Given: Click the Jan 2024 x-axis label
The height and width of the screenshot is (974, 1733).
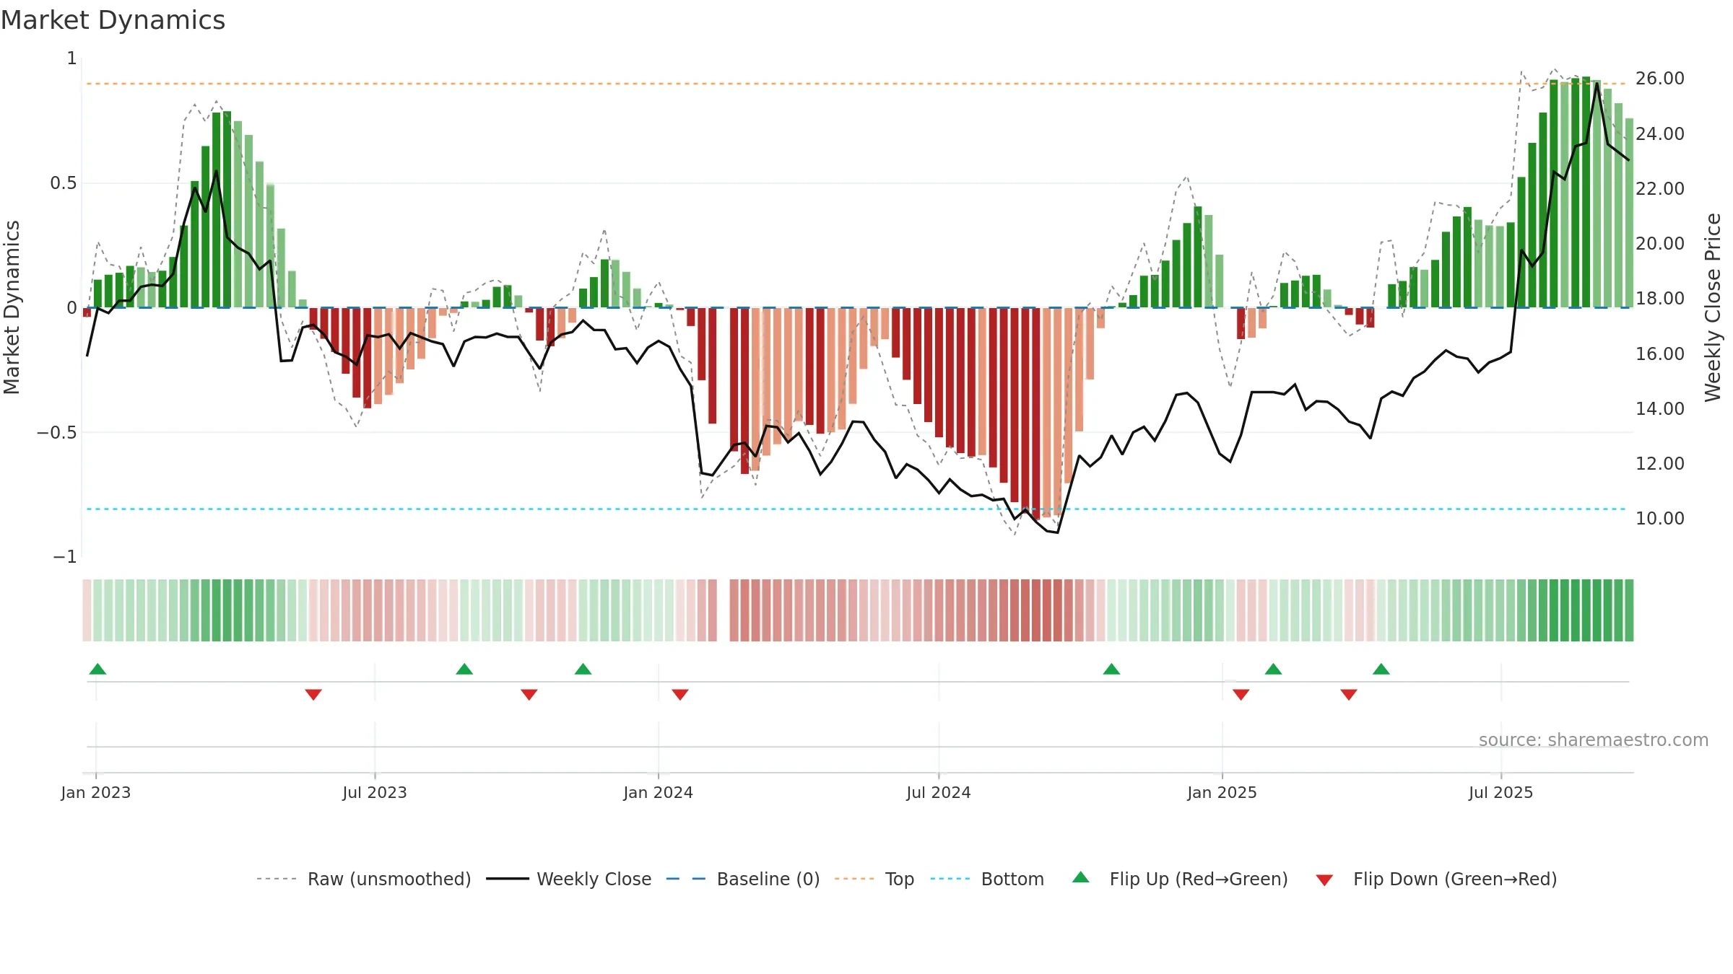Looking at the screenshot, I should pyautogui.click(x=658, y=793).
